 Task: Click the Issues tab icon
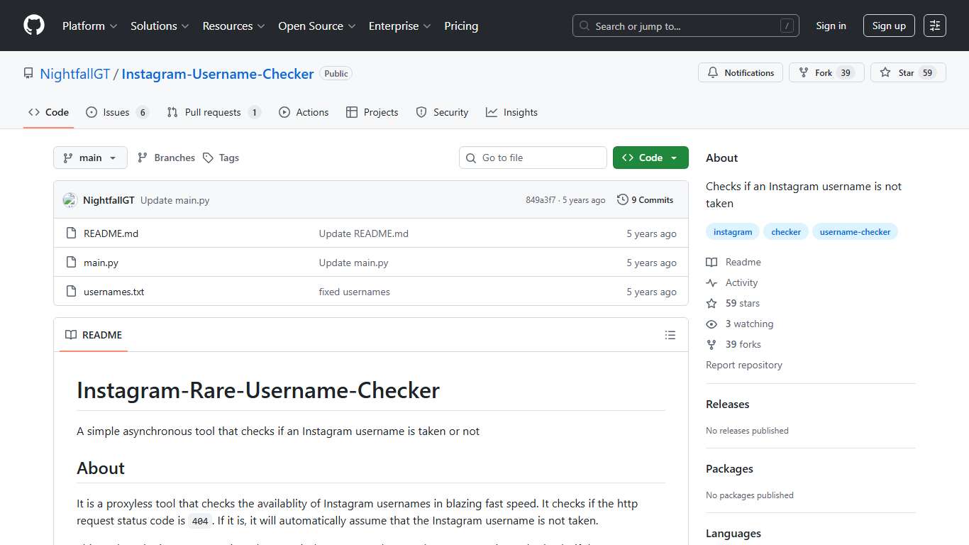91,112
